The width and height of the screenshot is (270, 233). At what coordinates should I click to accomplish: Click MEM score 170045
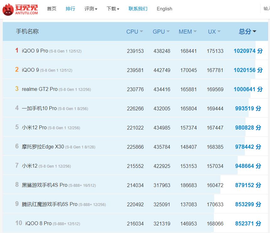point(189,70)
